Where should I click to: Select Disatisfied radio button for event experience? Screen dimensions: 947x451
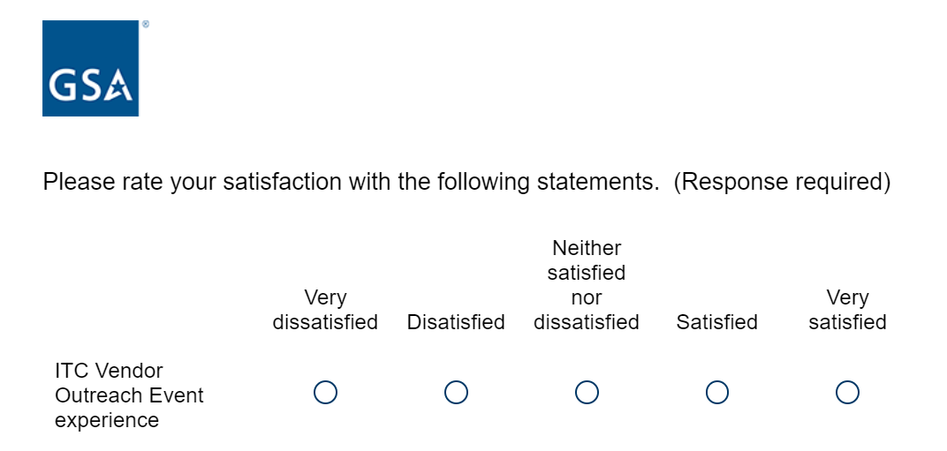pos(456,392)
